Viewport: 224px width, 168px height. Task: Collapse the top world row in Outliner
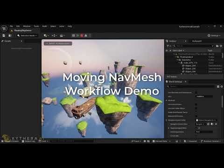click(x=174, y=54)
